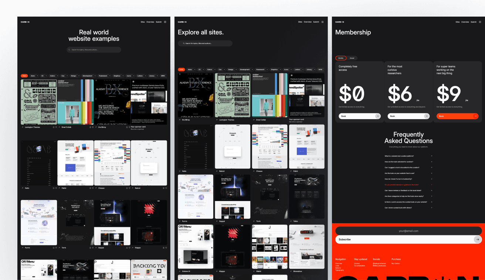Click the bookmark icon next to Emel Collab
The image size is (485, 280).
point(90,127)
